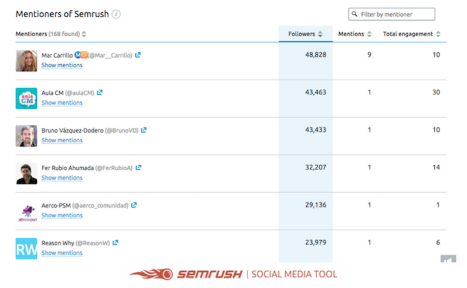This screenshot has height=288, width=467.
Task: Click the 23,979 followers value
Action: coord(316,242)
